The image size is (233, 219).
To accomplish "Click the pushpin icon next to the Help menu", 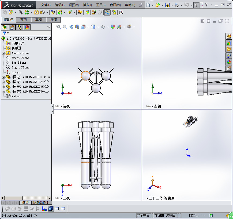I will 141,5.
